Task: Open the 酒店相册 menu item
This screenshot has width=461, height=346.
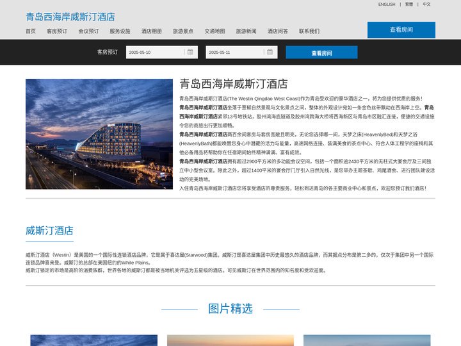Action: click(152, 31)
